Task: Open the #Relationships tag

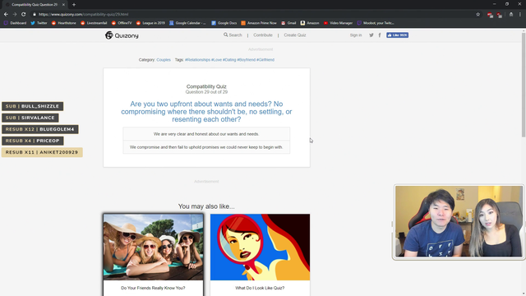Action: point(197,60)
